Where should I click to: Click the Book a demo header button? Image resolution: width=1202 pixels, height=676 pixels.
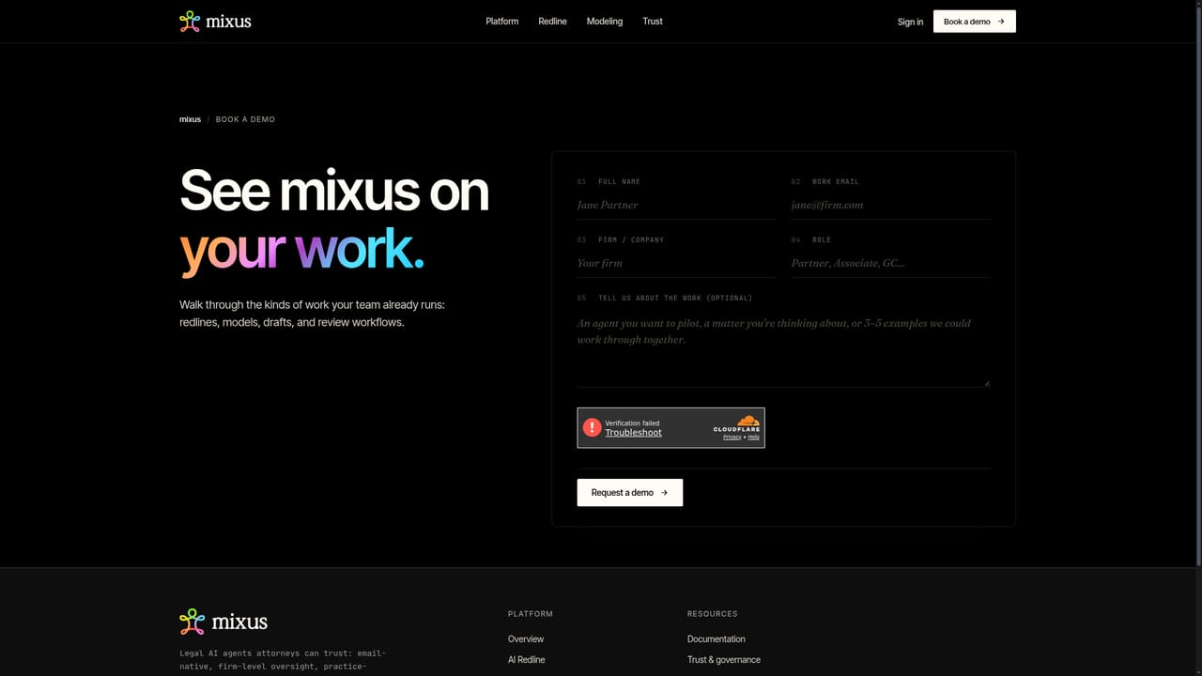[x=975, y=21]
